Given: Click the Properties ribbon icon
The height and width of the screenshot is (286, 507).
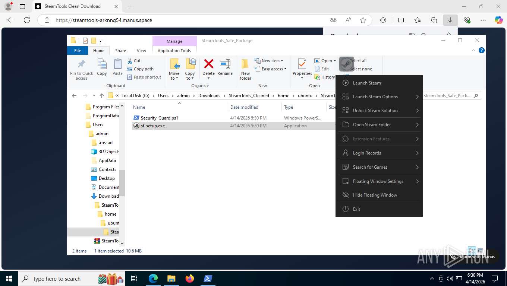Looking at the screenshot, I should point(302,64).
